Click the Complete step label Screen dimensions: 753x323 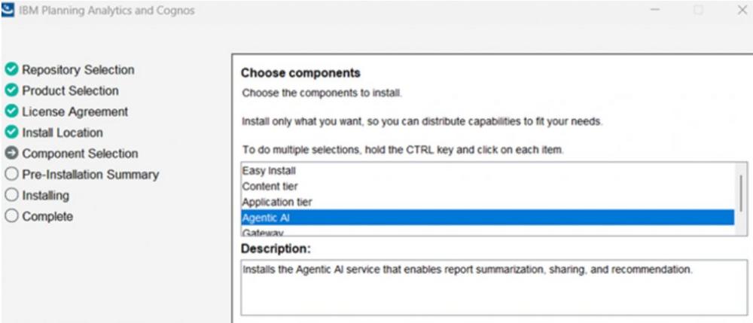[x=47, y=216]
